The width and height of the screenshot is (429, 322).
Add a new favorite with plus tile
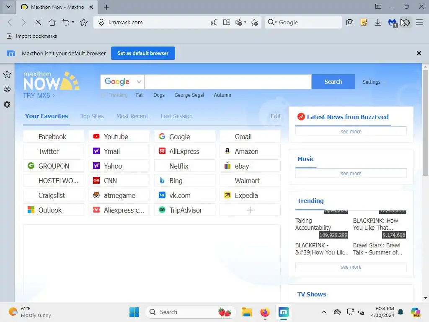[250, 210]
